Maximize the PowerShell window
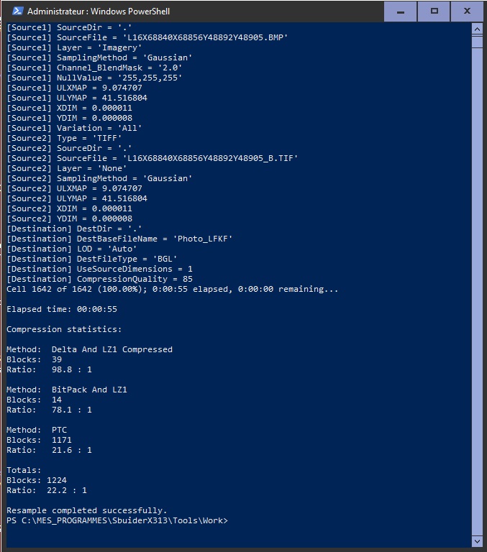This screenshot has height=552, width=487. pyautogui.click(x=434, y=11)
